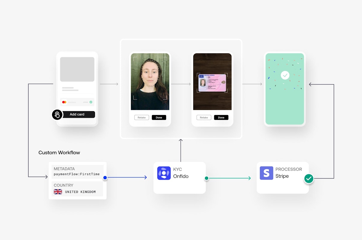The width and height of the screenshot is (362, 240).
Task: Click the touch finger icon beside Add card
Action: 57,114
